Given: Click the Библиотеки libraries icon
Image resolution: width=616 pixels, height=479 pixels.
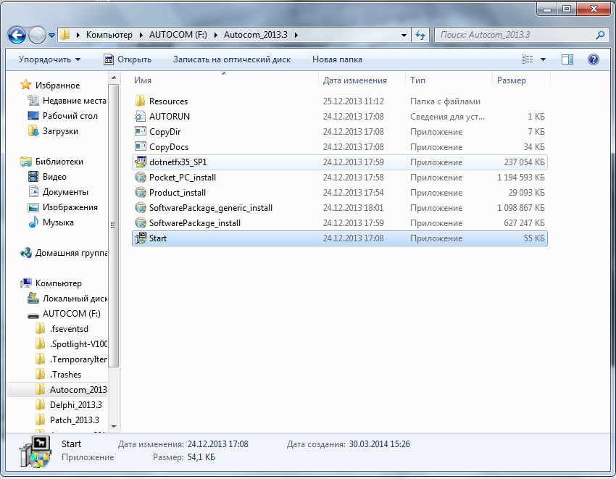Looking at the screenshot, I should coord(26,161).
